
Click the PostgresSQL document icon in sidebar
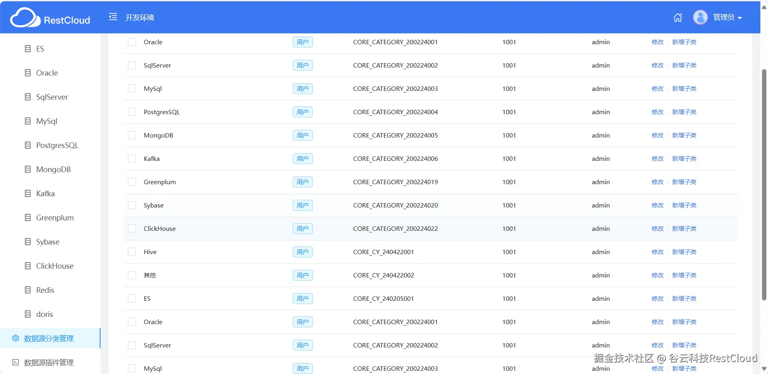click(x=28, y=145)
